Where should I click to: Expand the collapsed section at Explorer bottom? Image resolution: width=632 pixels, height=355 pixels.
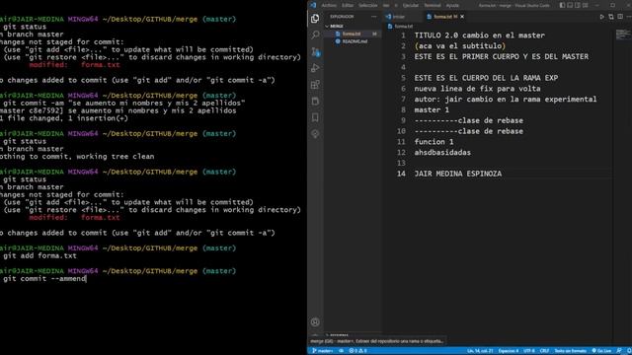(x=338, y=335)
